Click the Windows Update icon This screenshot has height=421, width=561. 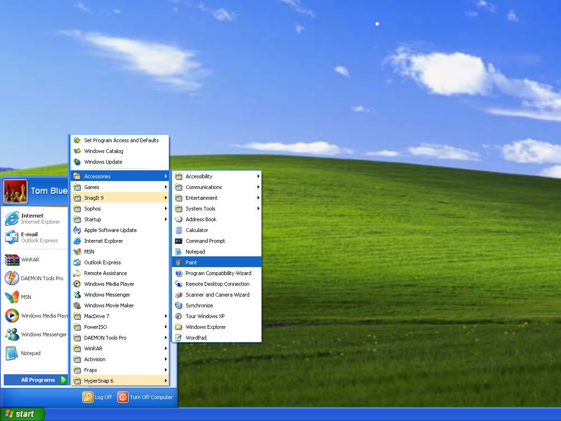point(77,162)
